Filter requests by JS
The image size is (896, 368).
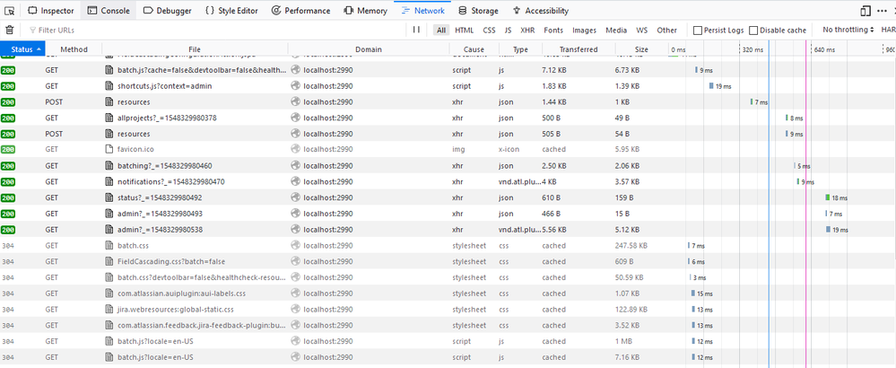click(508, 31)
